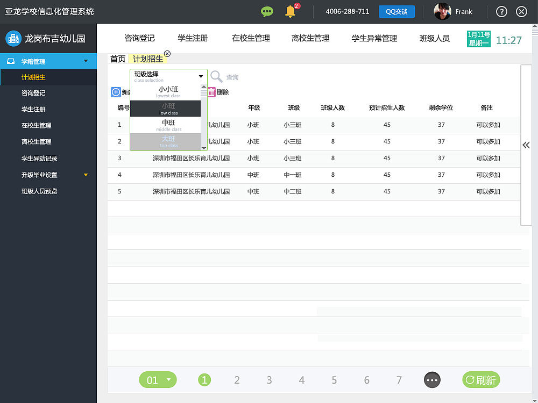Click the 龙岗布吉幼儿园 school logo icon

[12, 38]
